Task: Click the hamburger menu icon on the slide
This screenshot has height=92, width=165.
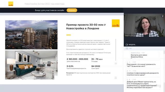Action: (x=116, y=78)
